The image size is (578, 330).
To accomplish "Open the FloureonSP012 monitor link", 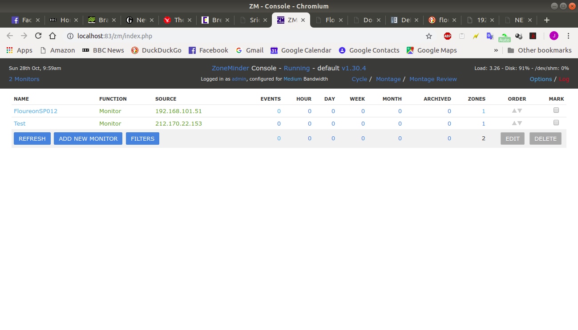I will click(x=36, y=111).
